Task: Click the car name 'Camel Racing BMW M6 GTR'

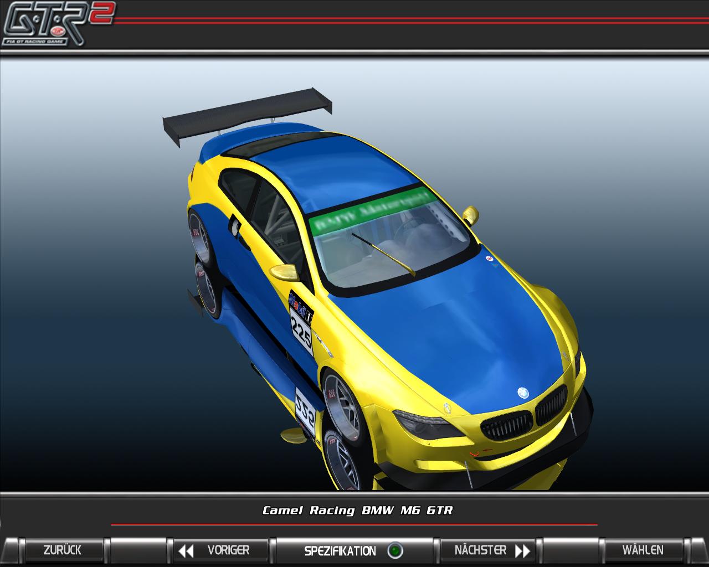Action: (x=357, y=510)
